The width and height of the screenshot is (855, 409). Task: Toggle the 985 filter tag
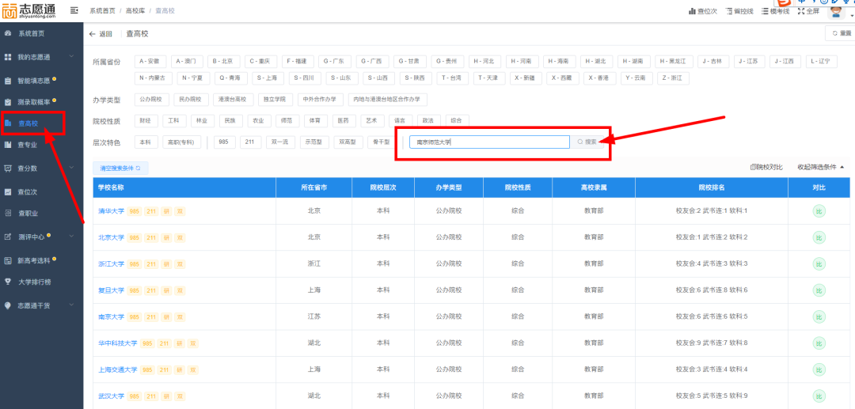(226, 142)
